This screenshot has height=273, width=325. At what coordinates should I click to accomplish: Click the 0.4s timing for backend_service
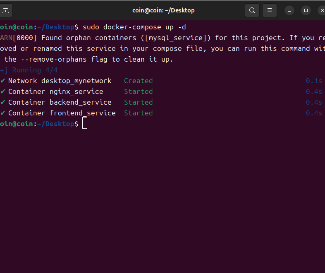(314, 103)
